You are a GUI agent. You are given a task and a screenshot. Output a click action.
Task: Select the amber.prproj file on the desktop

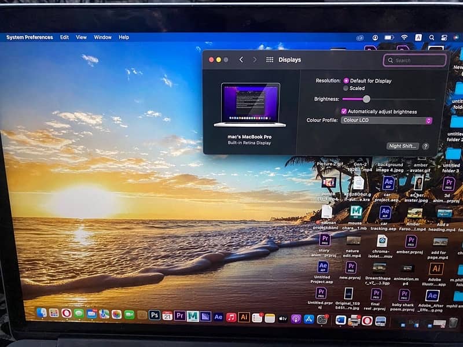click(x=411, y=241)
